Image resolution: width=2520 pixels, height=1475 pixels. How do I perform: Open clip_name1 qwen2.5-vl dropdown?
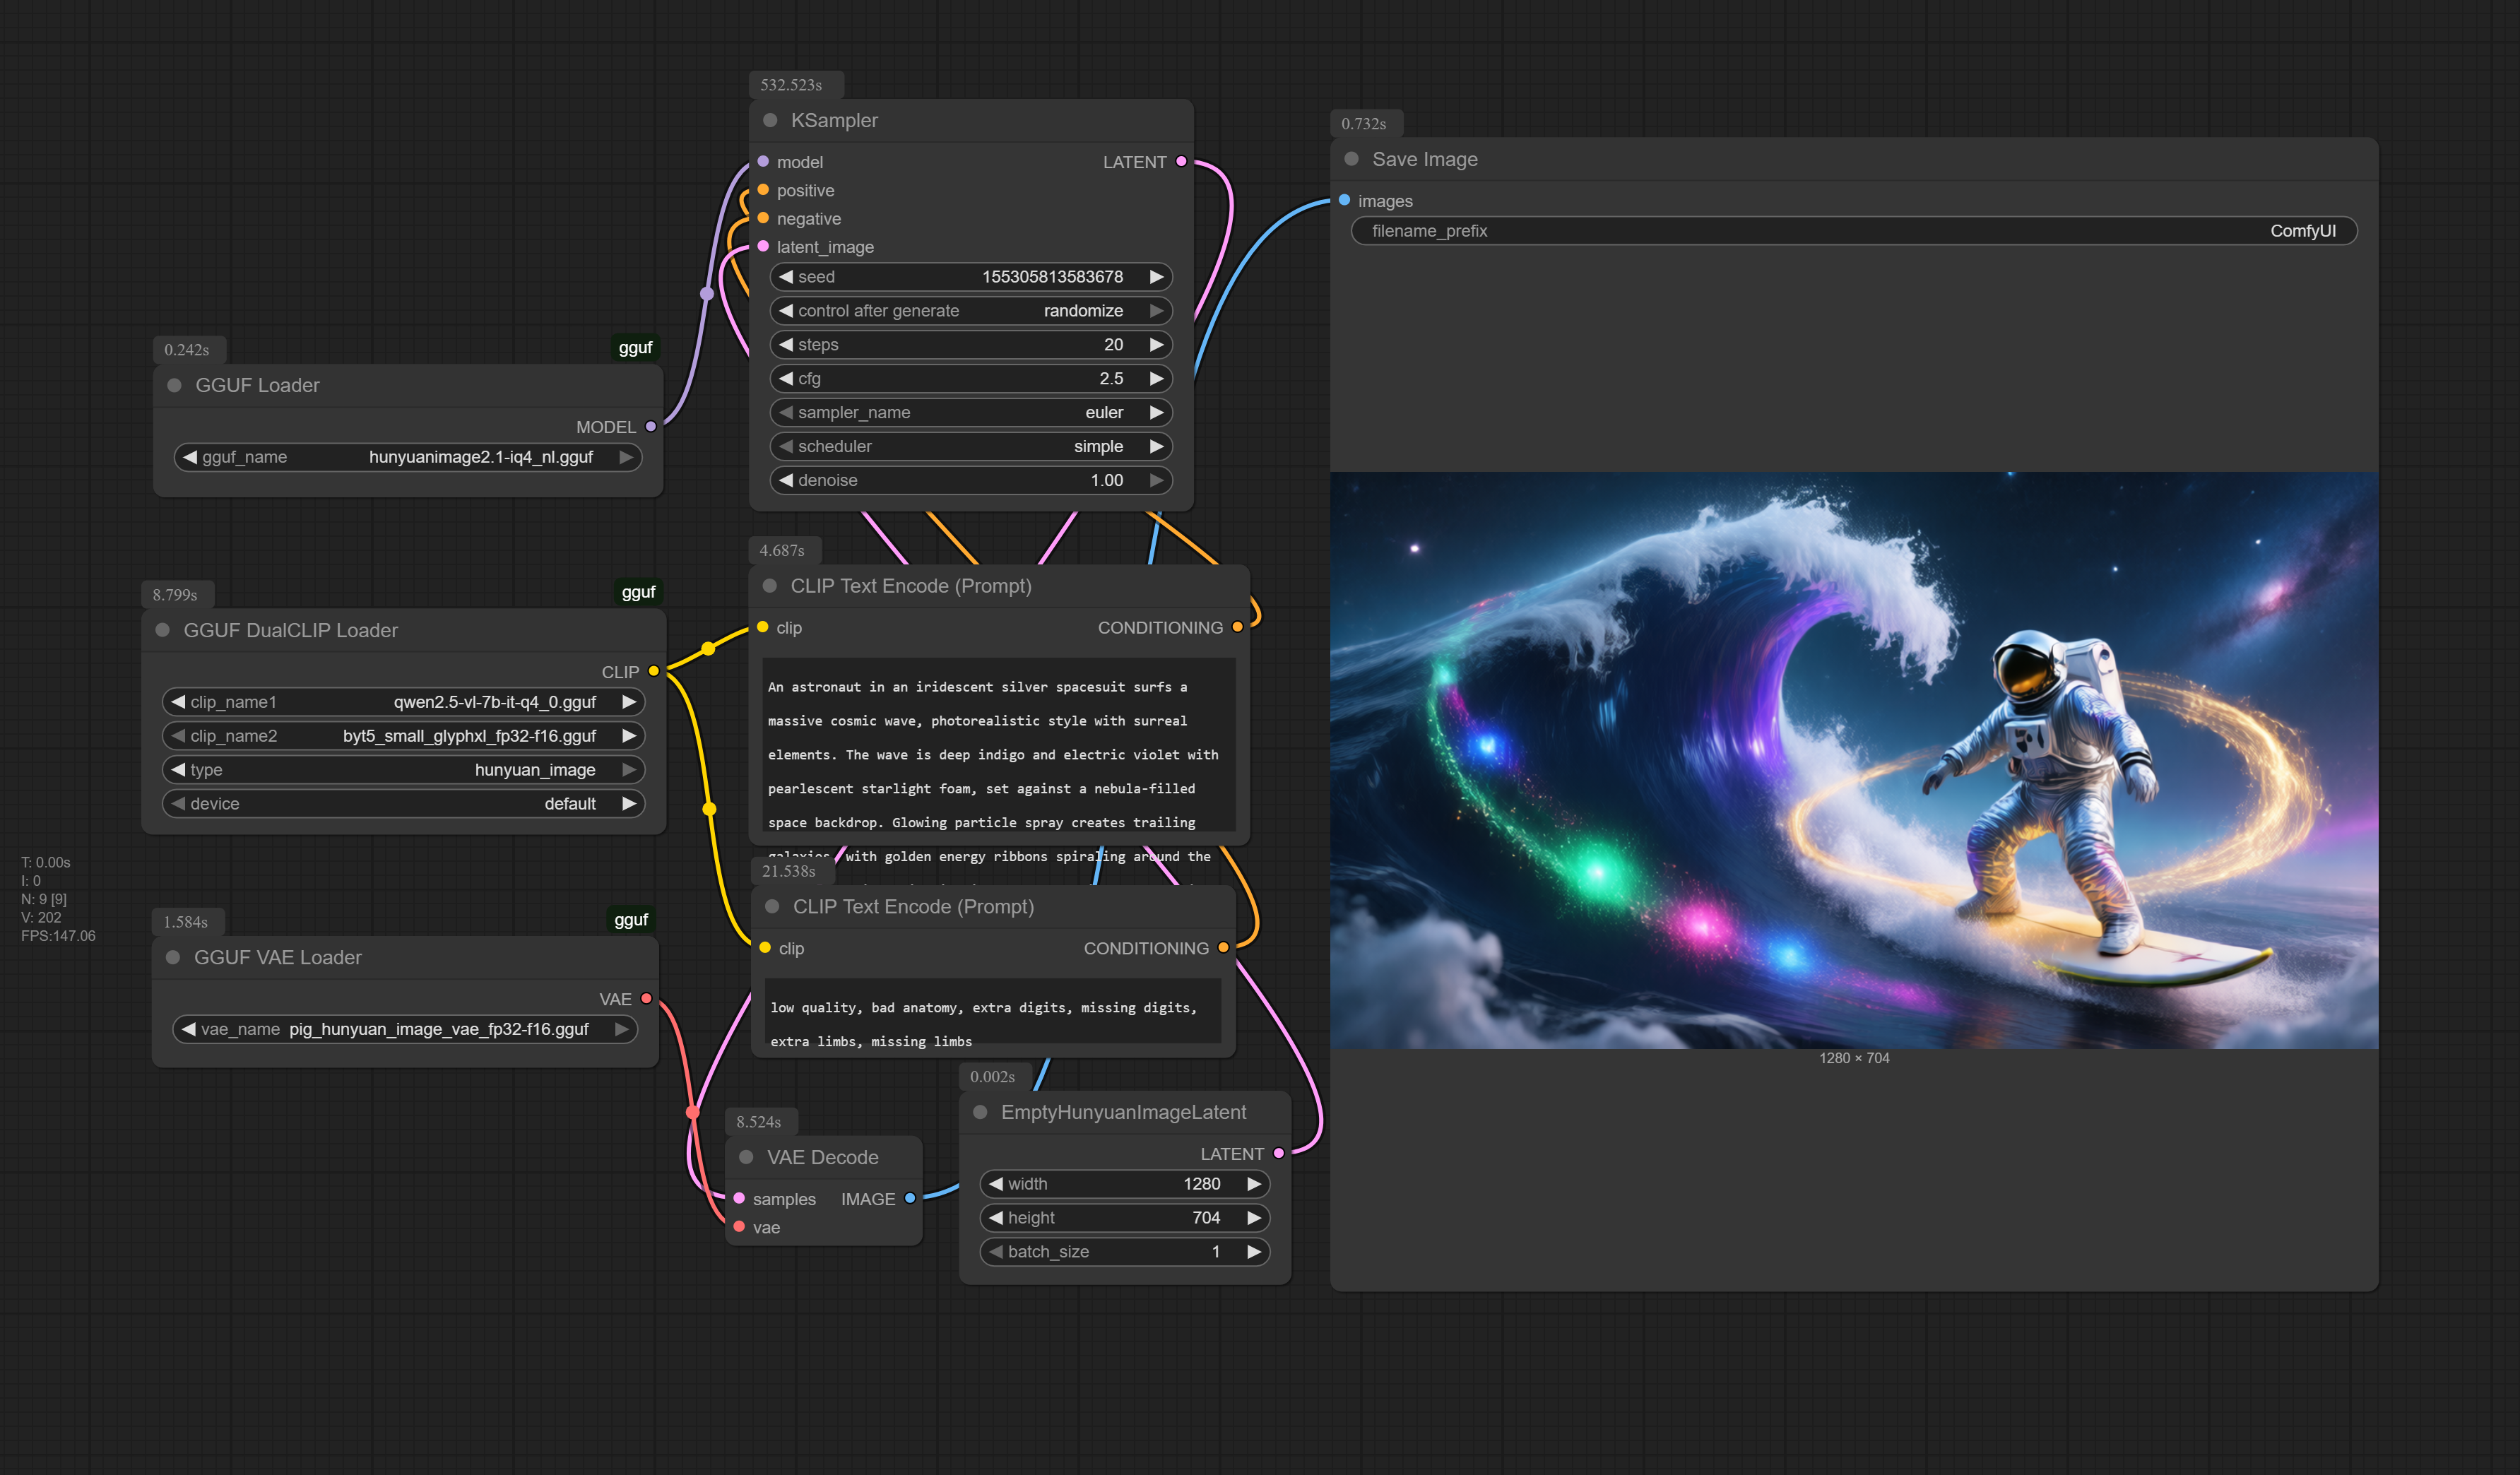403,702
